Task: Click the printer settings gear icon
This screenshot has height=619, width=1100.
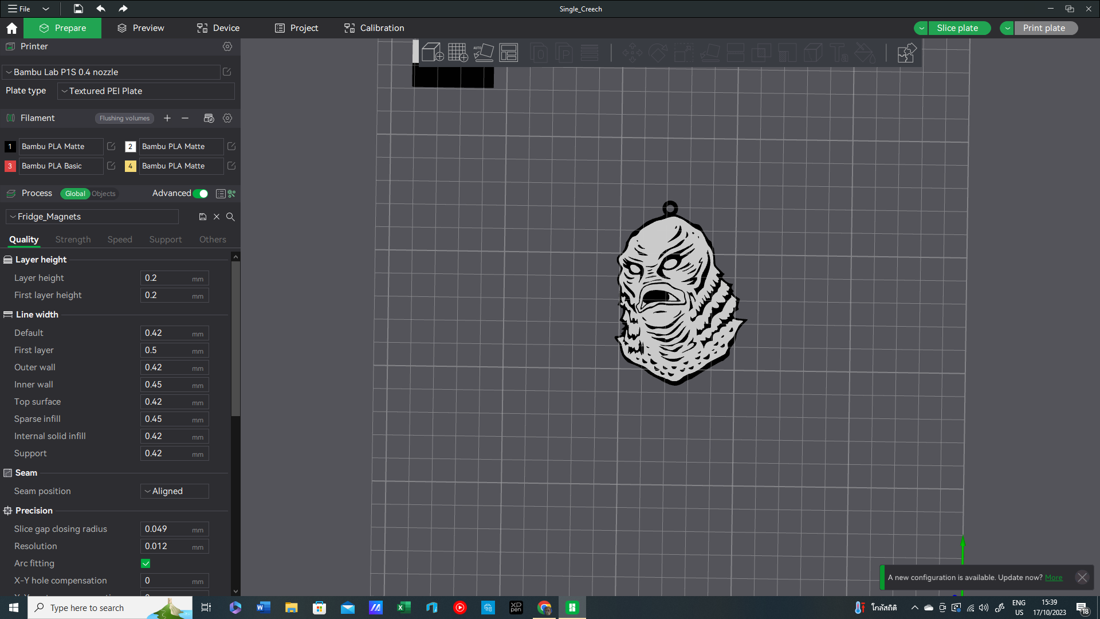Action: [x=228, y=46]
